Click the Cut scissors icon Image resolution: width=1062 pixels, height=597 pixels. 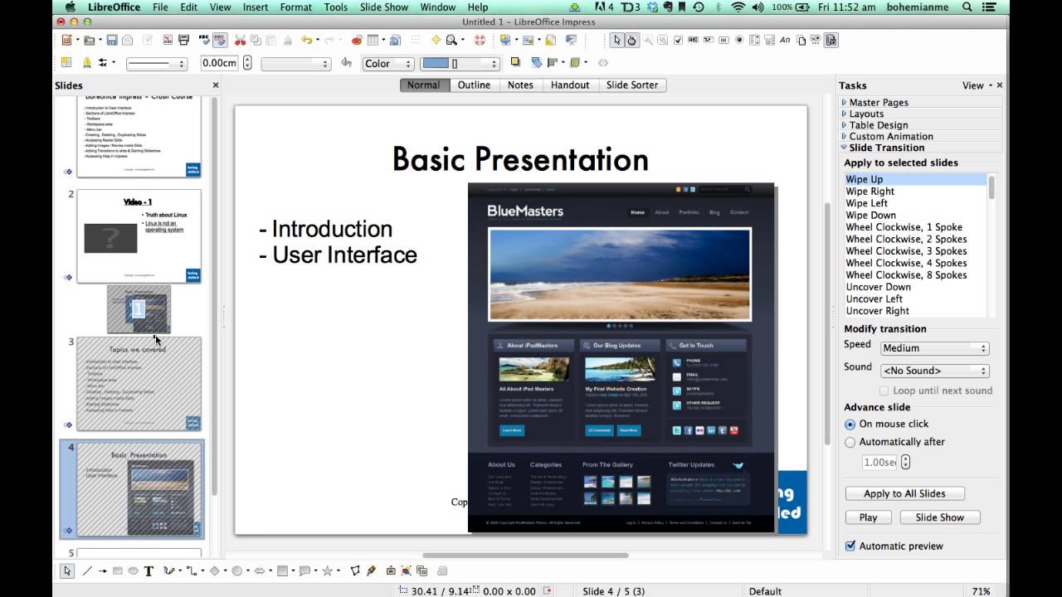[x=240, y=40]
